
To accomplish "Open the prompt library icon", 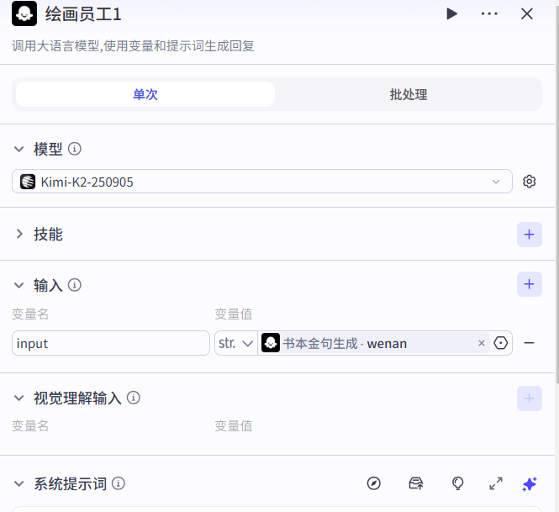I will (415, 483).
